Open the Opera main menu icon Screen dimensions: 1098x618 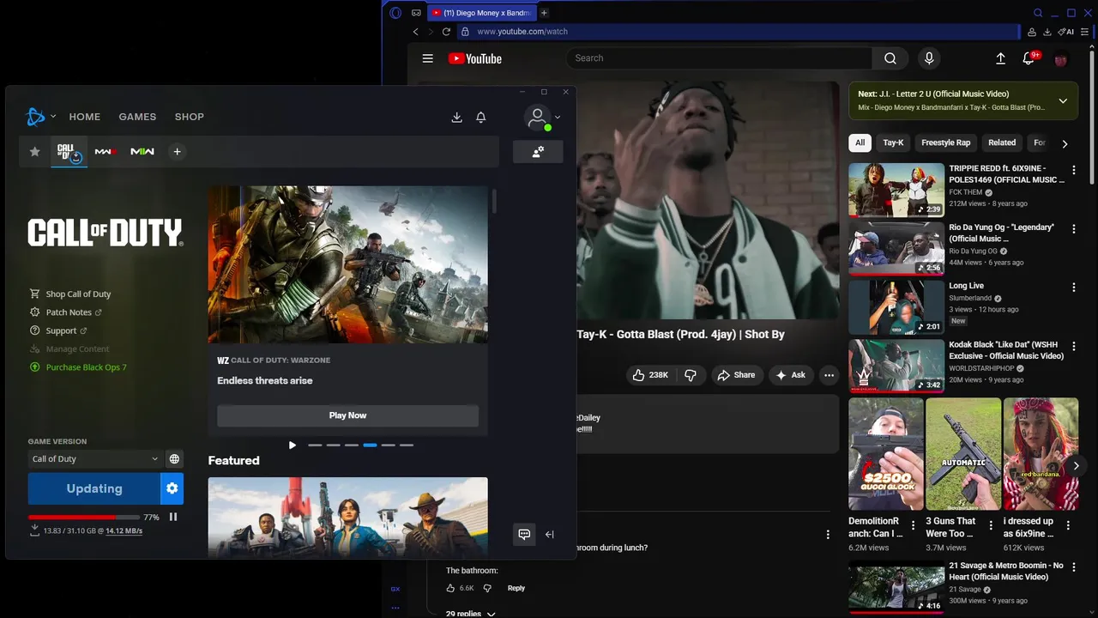(395, 13)
